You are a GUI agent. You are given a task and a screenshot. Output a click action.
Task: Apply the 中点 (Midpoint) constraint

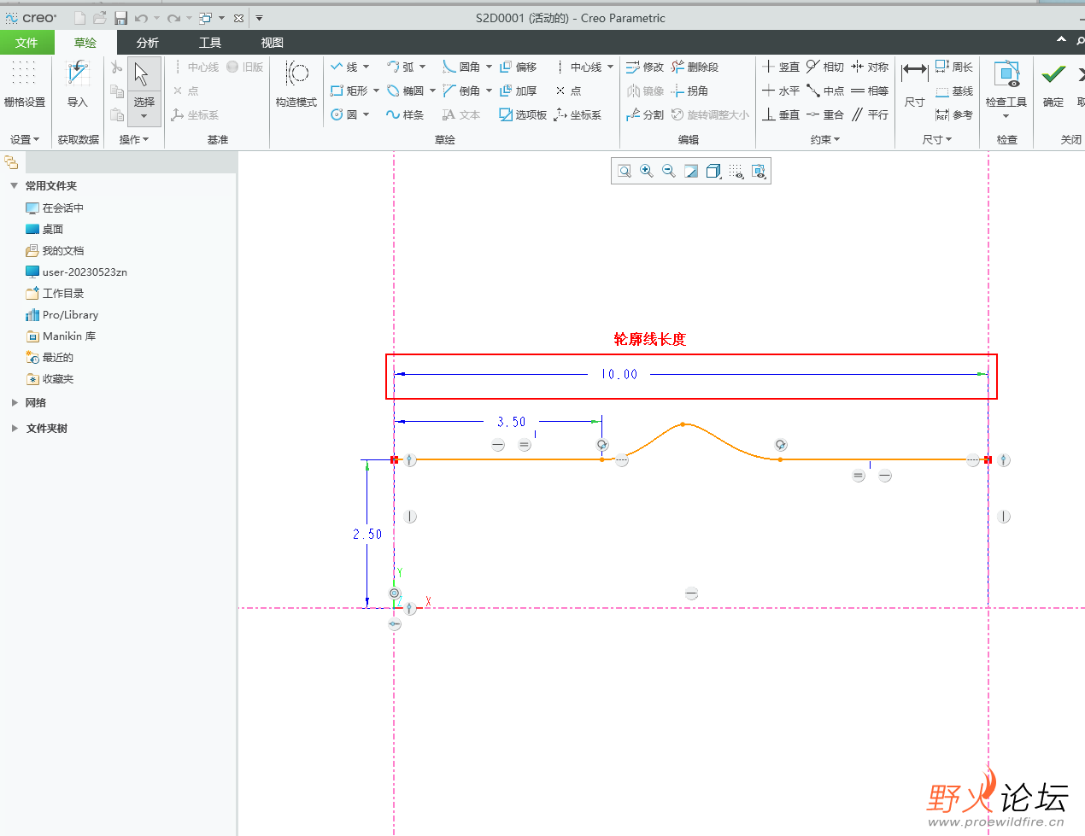pos(825,91)
